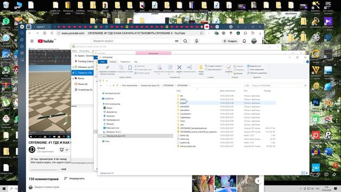Switch to the Share ribbon tab
This screenshot has height=192, width=341.
pyautogui.click(x=125, y=62)
